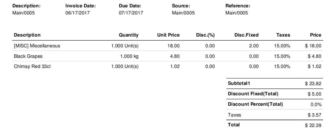Click the Quantity column header
The image size is (328, 138).
click(129, 35)
